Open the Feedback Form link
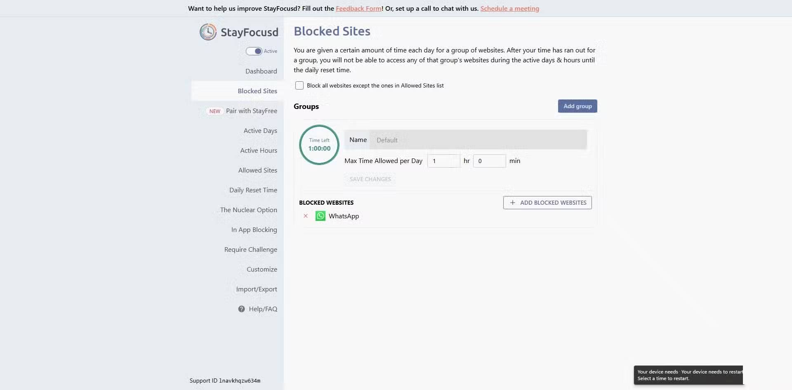This screenshot has height=390, width=792. [x=358, y=8]
